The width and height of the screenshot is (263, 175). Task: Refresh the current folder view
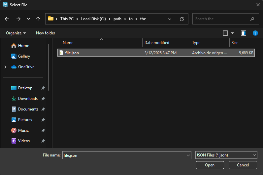pos(181,19)
